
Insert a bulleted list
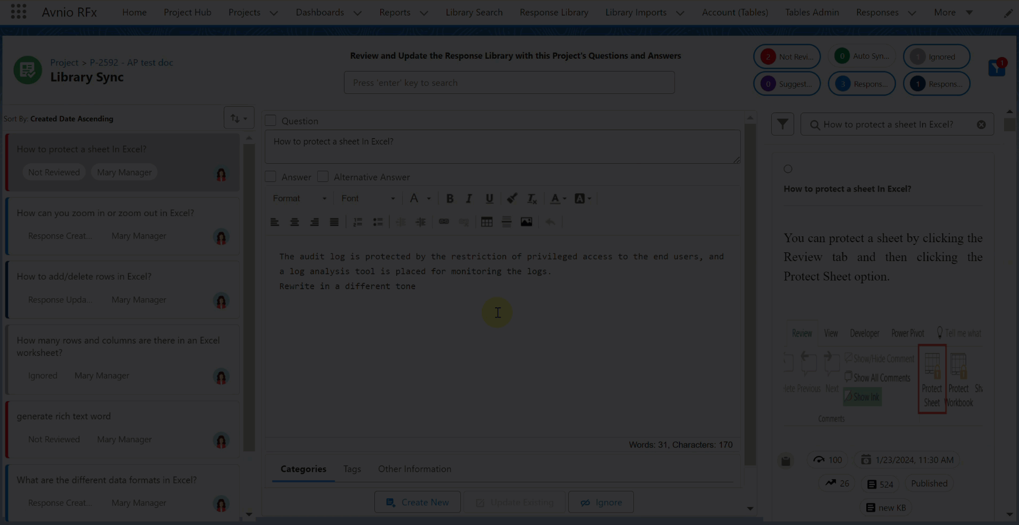click(378, 222)
